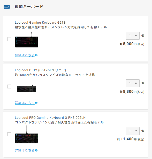Image resolution: width=152 pixels, height=159 pixels.
Task: Click the G213r keyboard product image
Action: [x=27, y=40]
